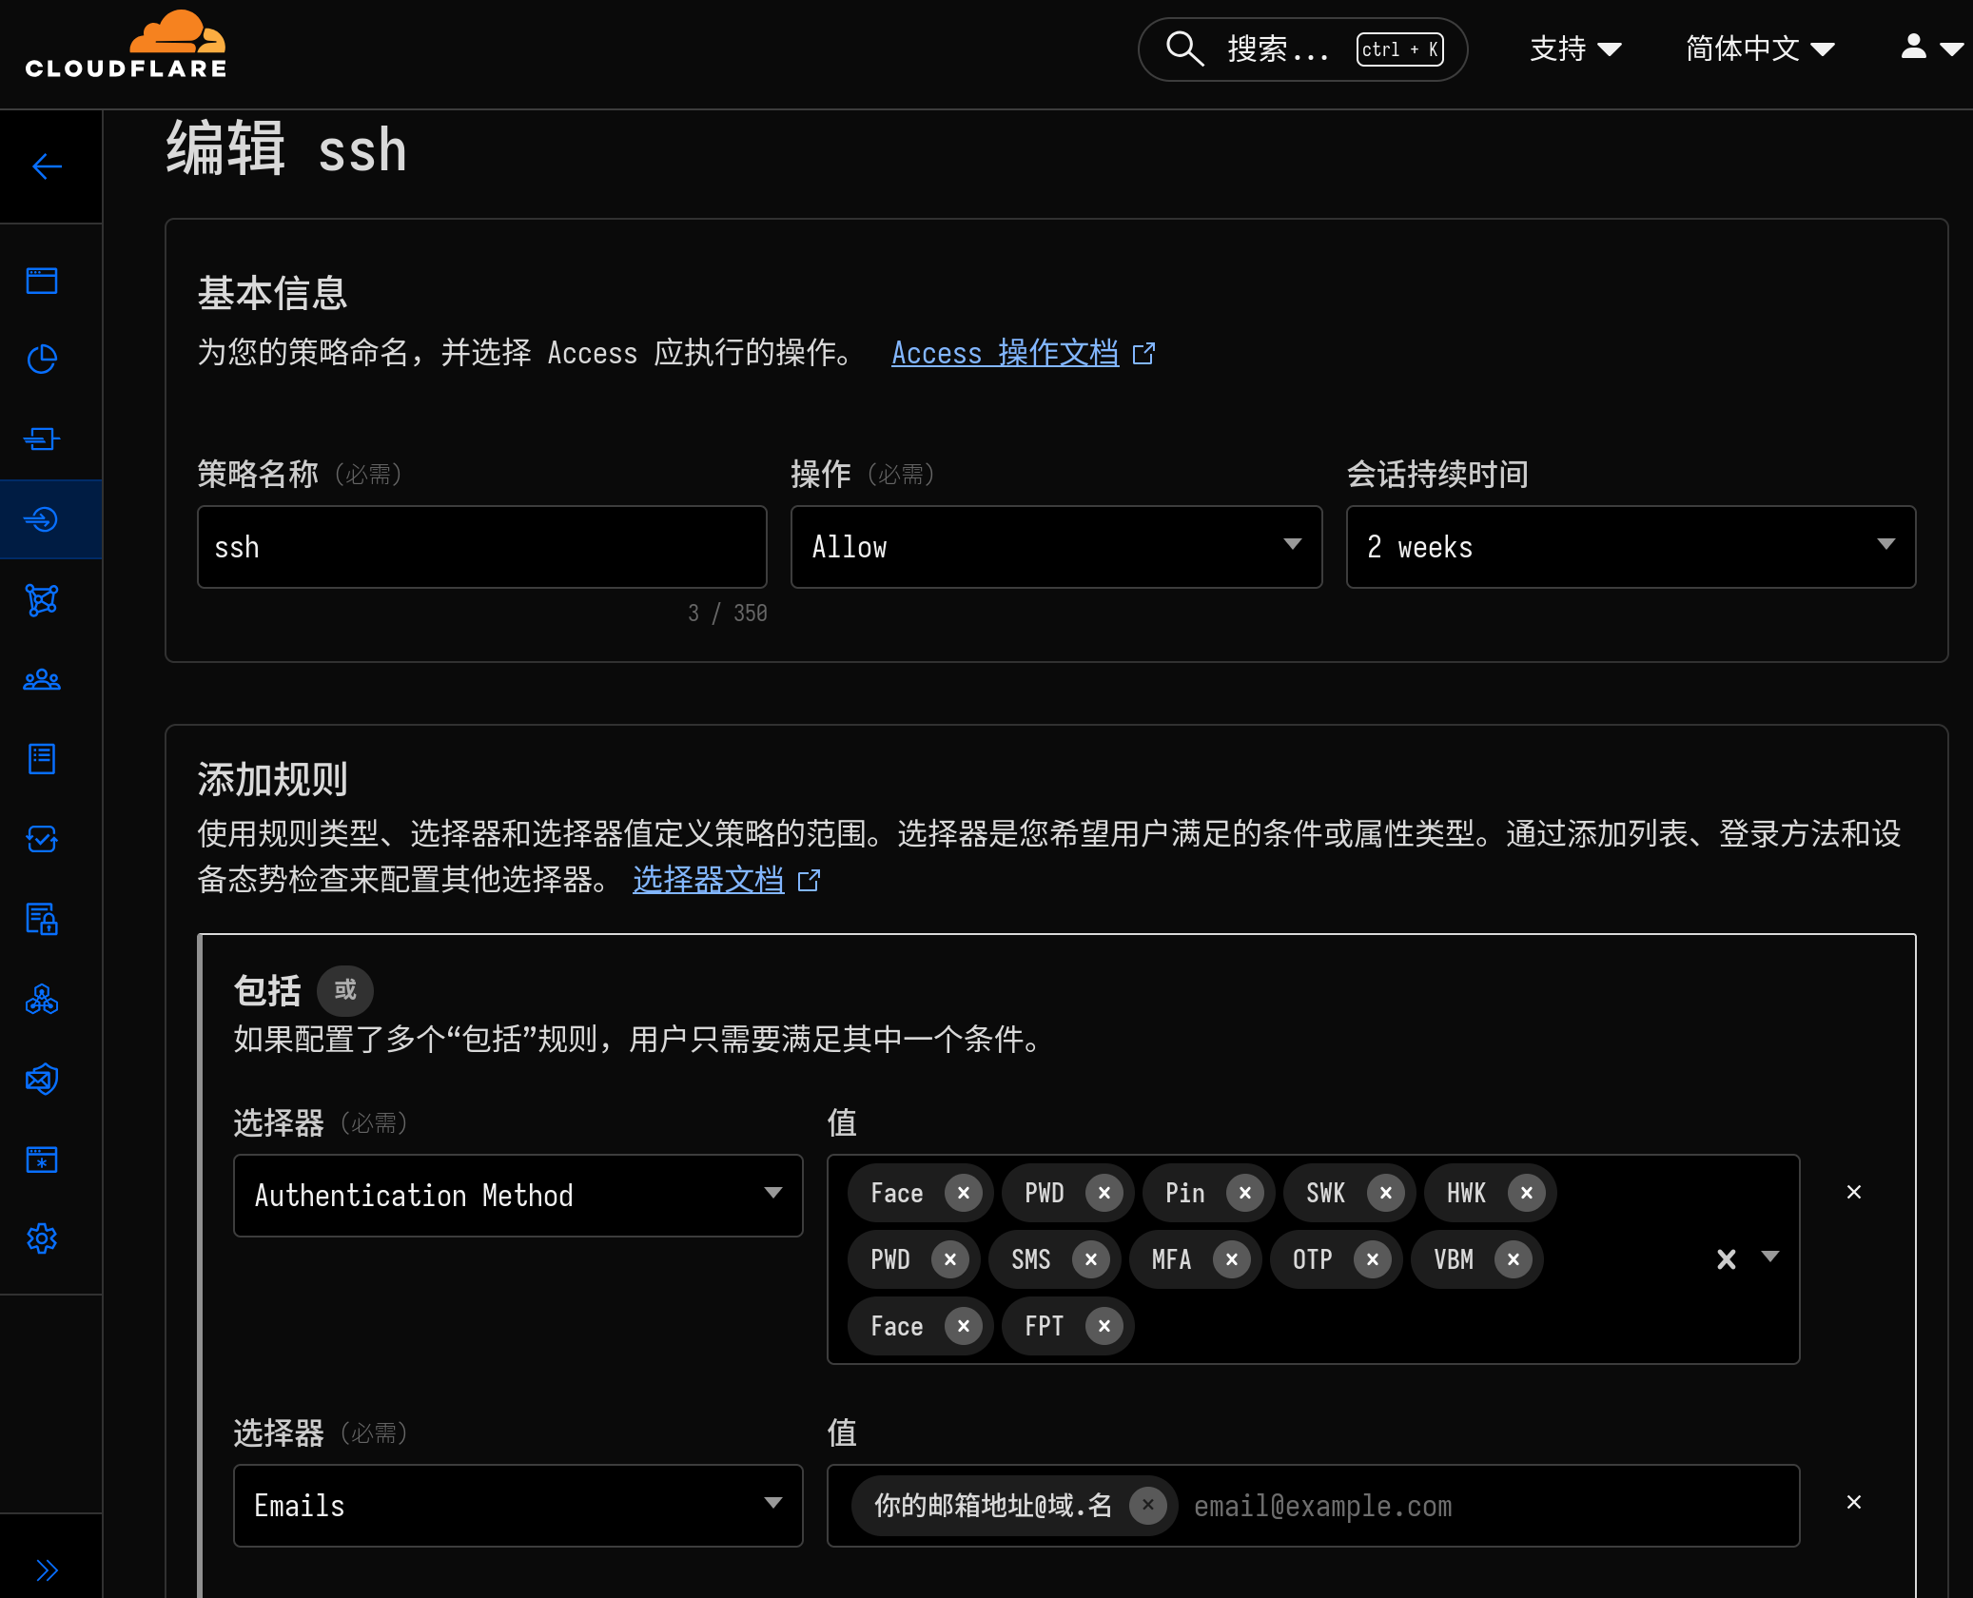
Task: Select the email security shield icon
Action: click(42, 1080)
